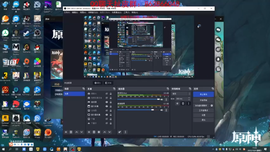Click WeChat icon in Genshin launcher sidebar
Screen dimensions: 270x152
tap(218, 40)
